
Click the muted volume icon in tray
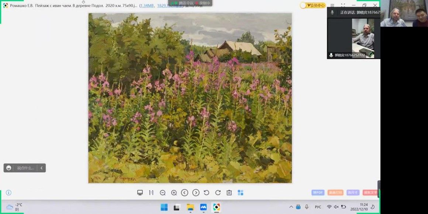pos(336,207)
